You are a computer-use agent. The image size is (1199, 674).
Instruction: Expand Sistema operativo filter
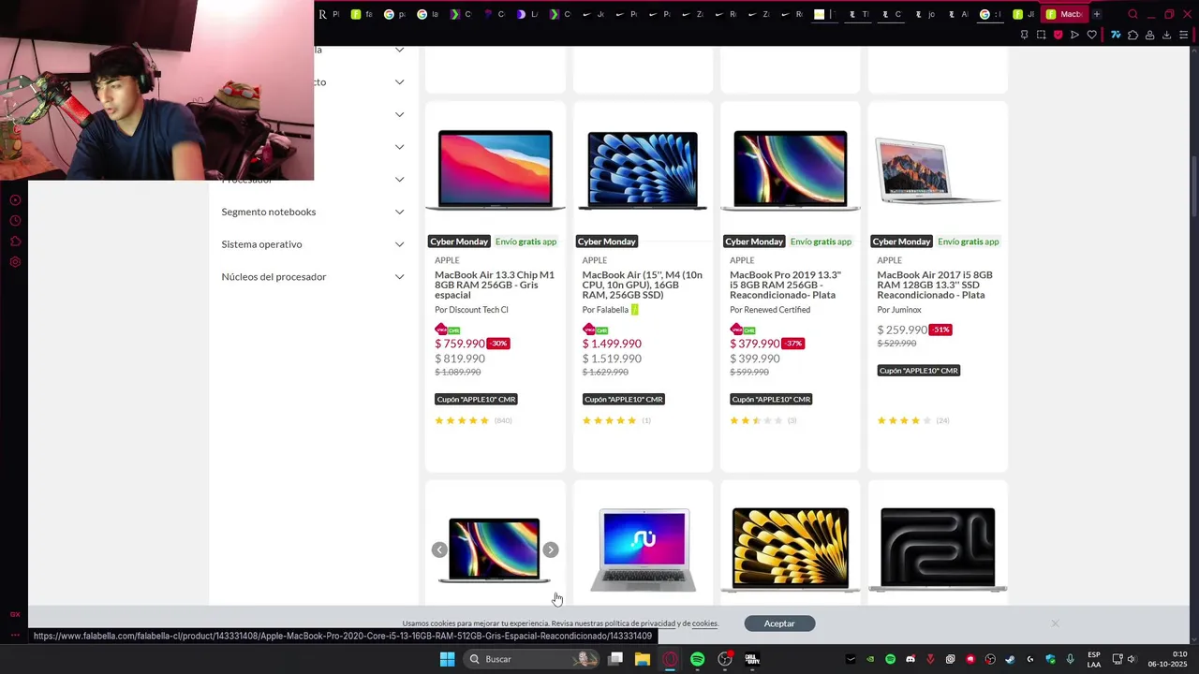[x=313, y=244]
